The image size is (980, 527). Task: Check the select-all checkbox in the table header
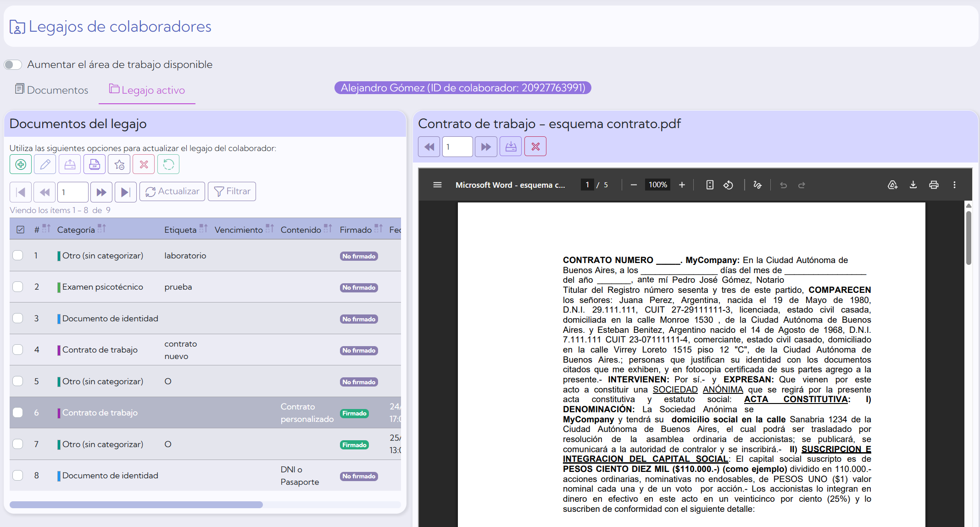[20, 230]
